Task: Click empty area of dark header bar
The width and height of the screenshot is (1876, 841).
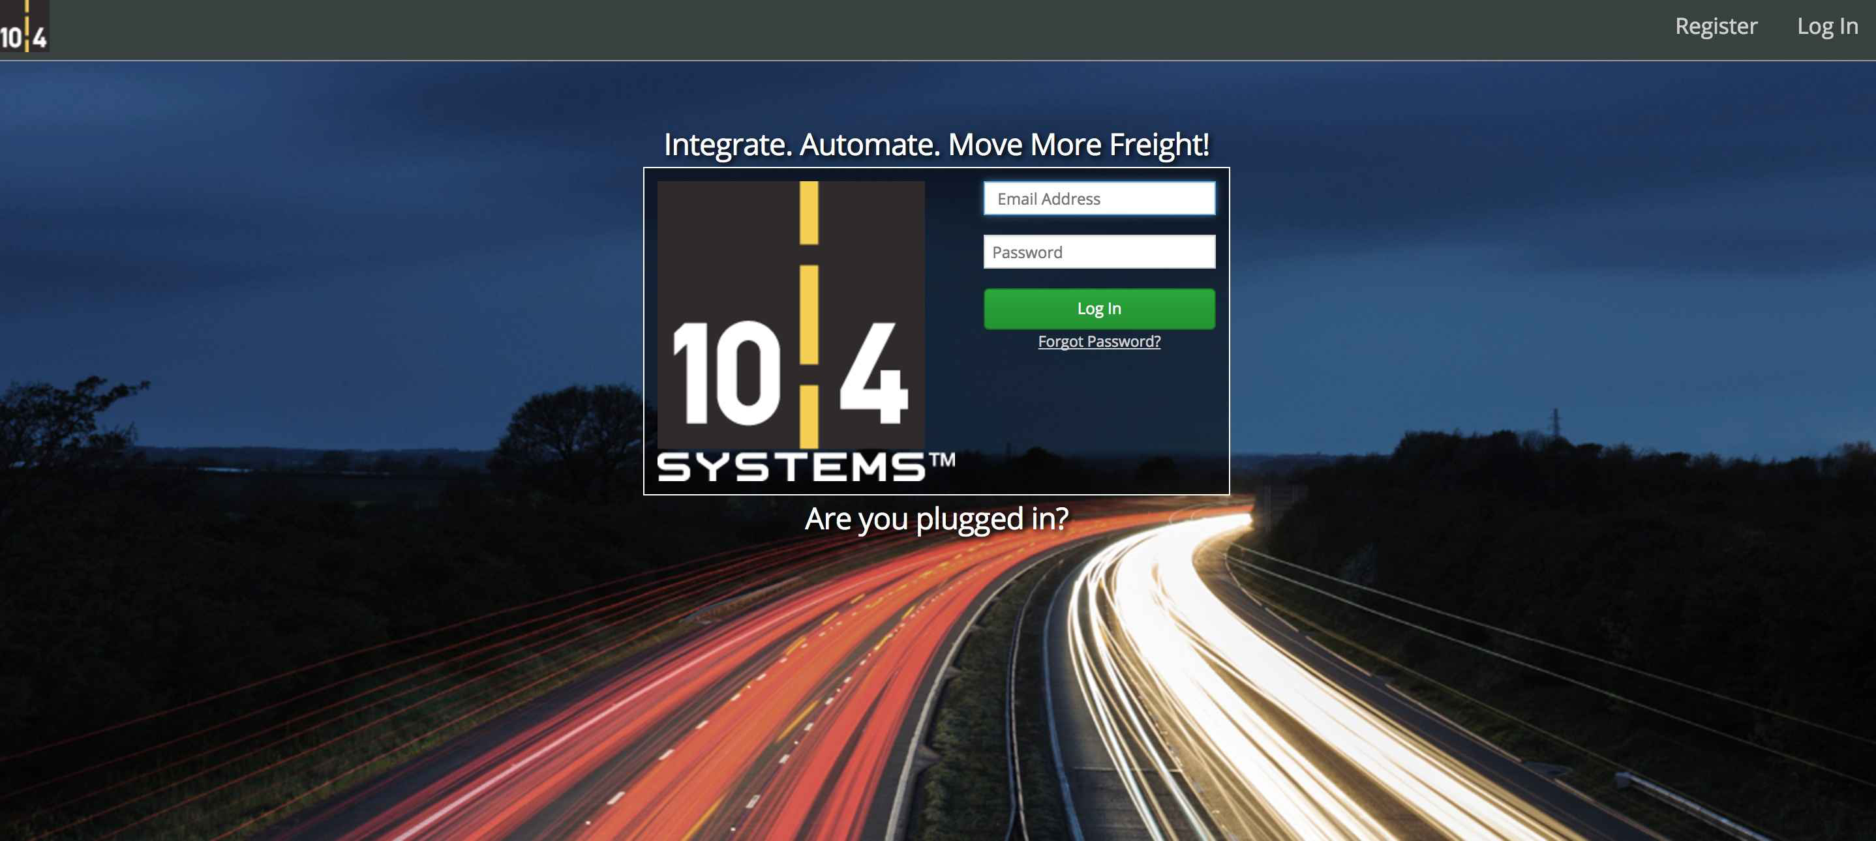Action: (x=874, y=29)
